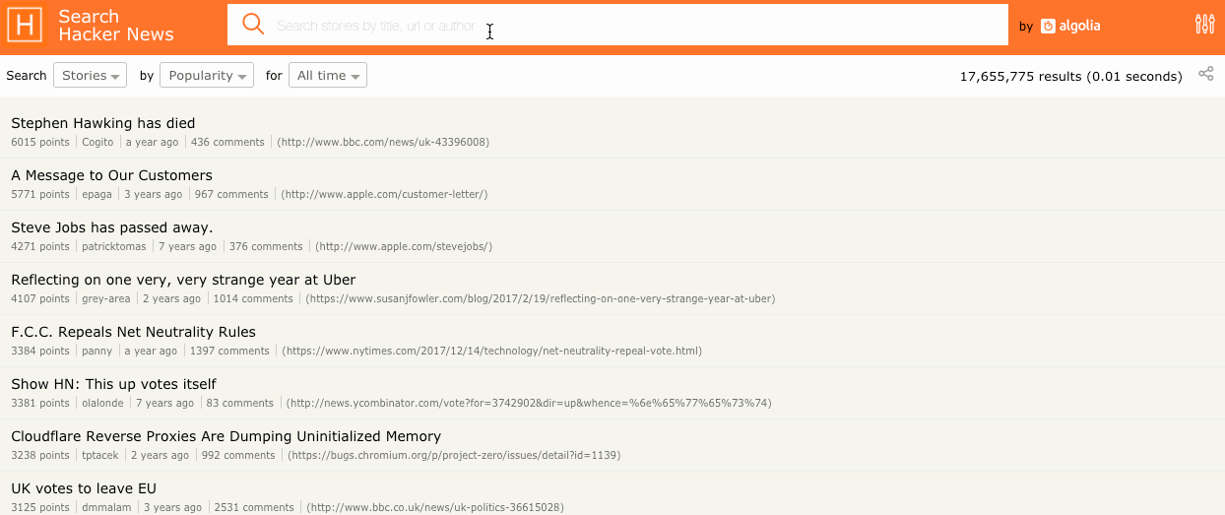
Task: View 992 comments on Cloudflare story
Action: [238, 455]
